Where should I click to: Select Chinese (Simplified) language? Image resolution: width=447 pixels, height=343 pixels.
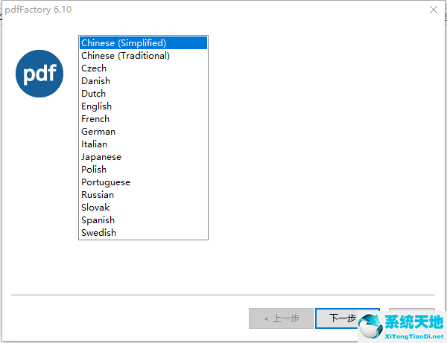[143, 43]
